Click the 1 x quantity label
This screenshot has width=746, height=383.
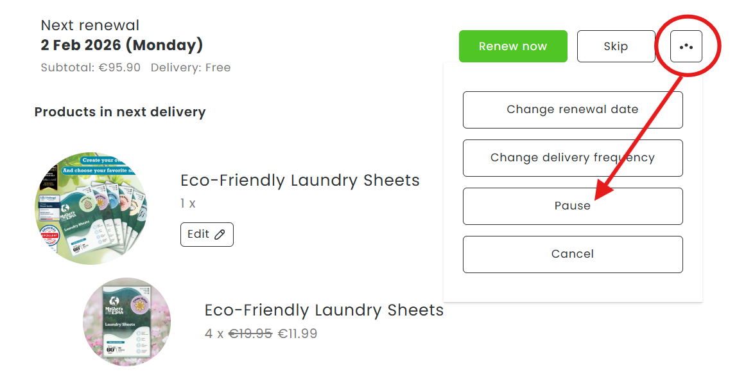coord(188,204)
